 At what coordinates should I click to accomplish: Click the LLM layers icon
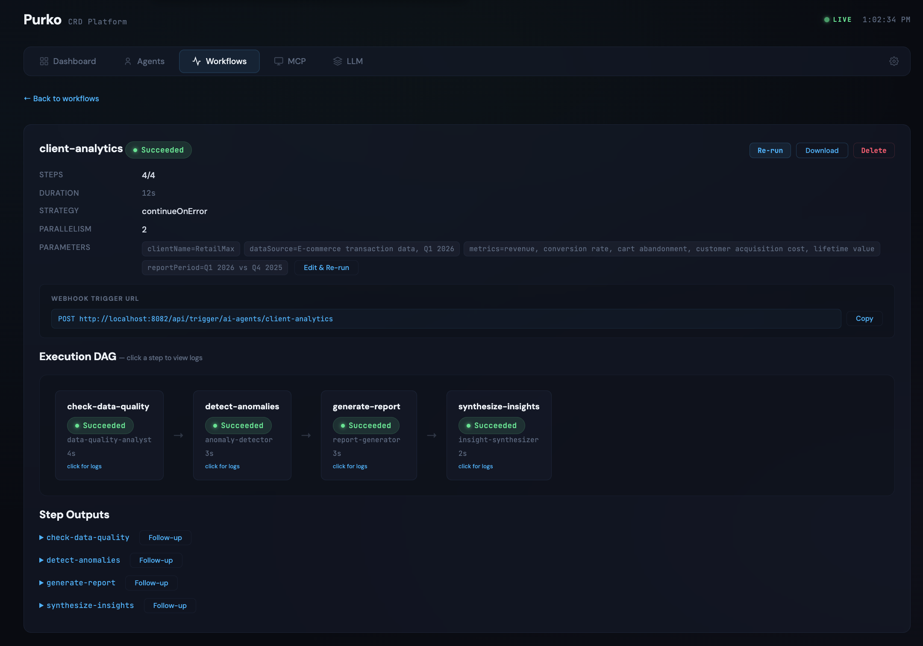pos(338,61)
